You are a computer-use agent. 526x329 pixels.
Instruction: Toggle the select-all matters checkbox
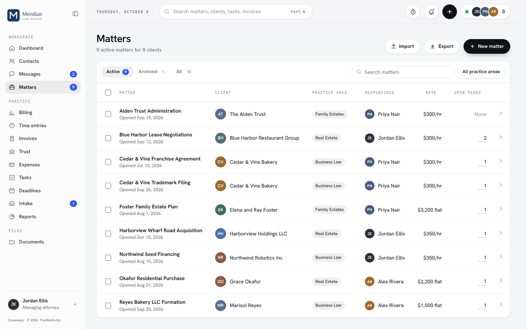(x=108, y=93)
